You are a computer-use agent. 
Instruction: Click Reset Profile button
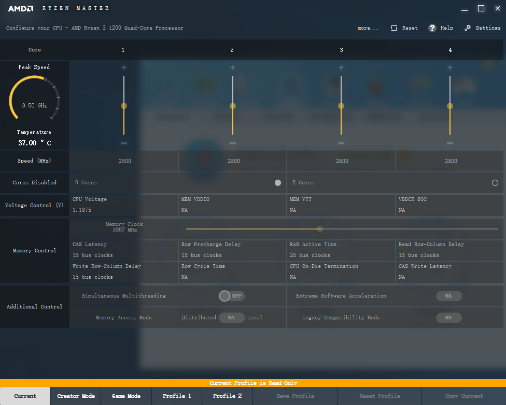coord(379,396)
